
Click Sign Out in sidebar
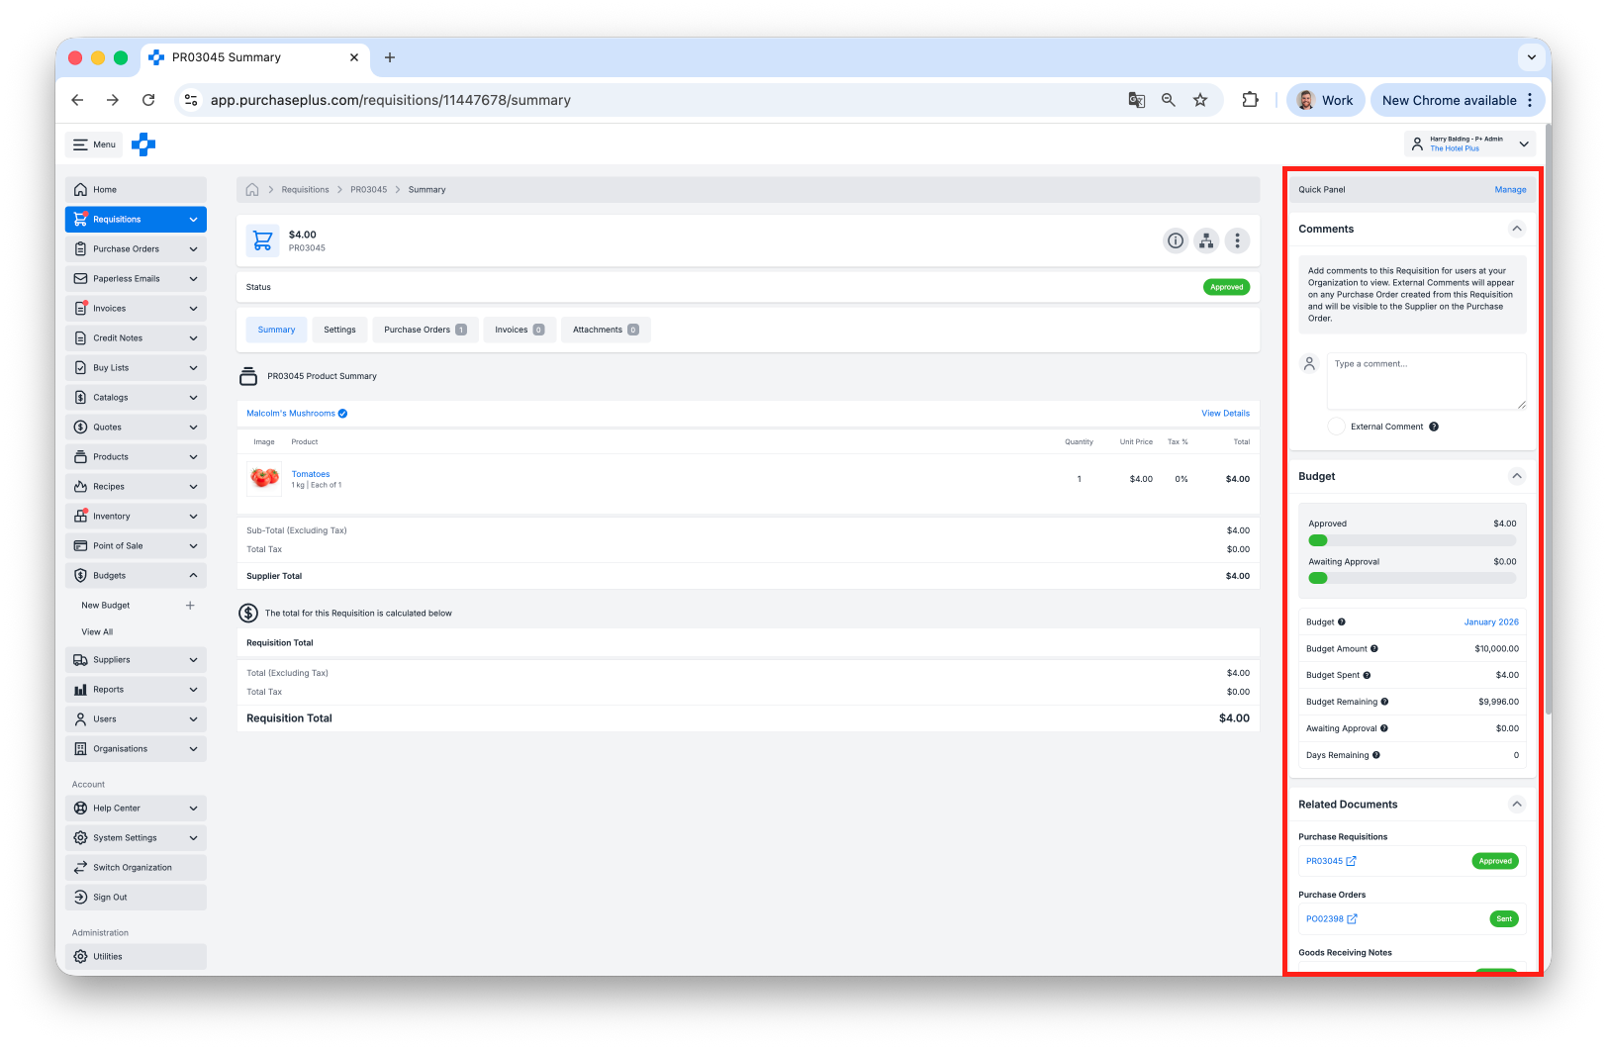(136, 898)
